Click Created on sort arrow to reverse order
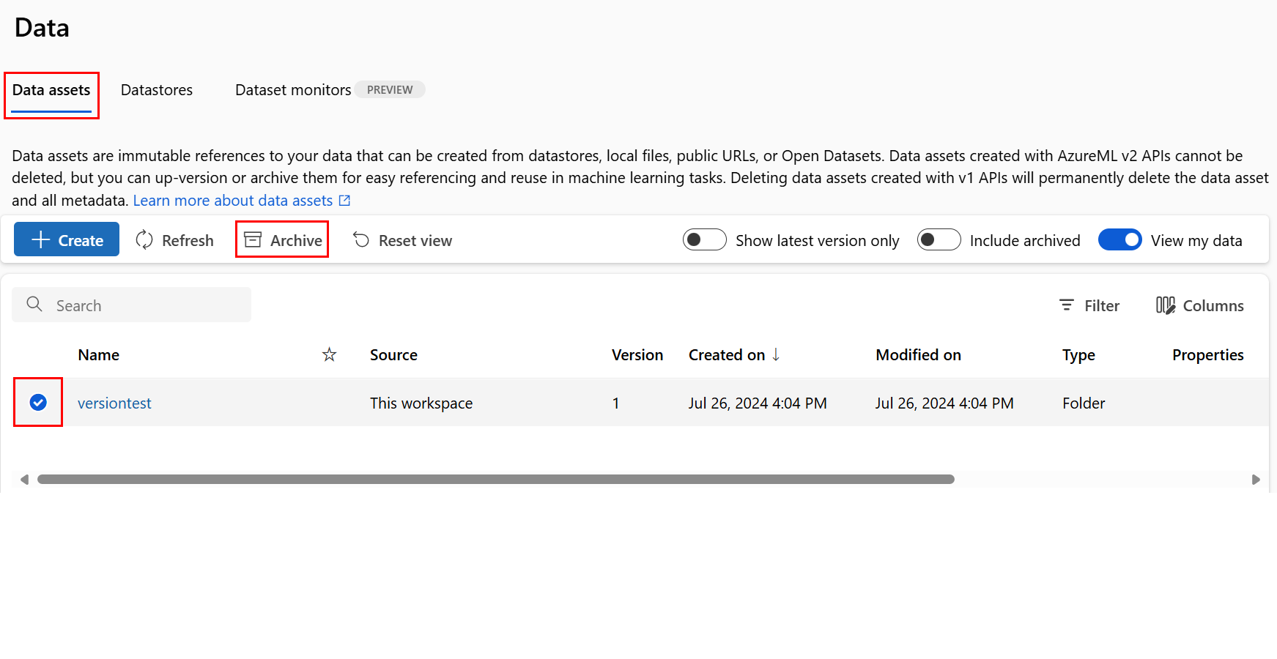 pyautogui.click(x=777, y=354)
